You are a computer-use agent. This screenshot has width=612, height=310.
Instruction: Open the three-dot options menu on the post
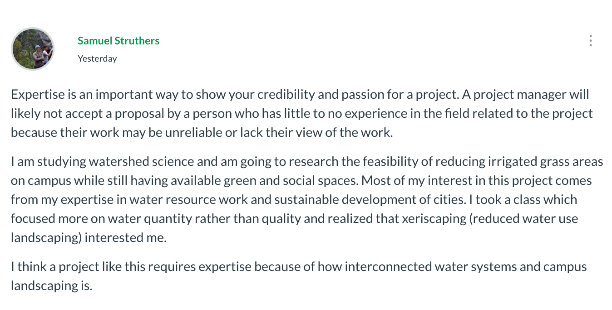[590, 41]
